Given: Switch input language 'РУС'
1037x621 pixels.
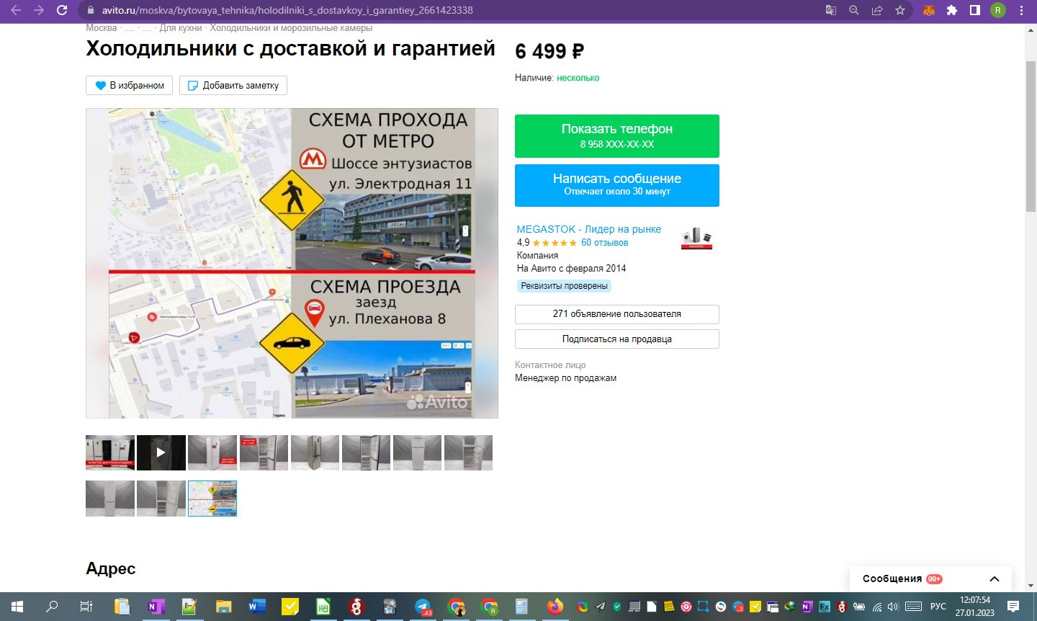Looking at the screenshot, I should [x=938, y=607].
